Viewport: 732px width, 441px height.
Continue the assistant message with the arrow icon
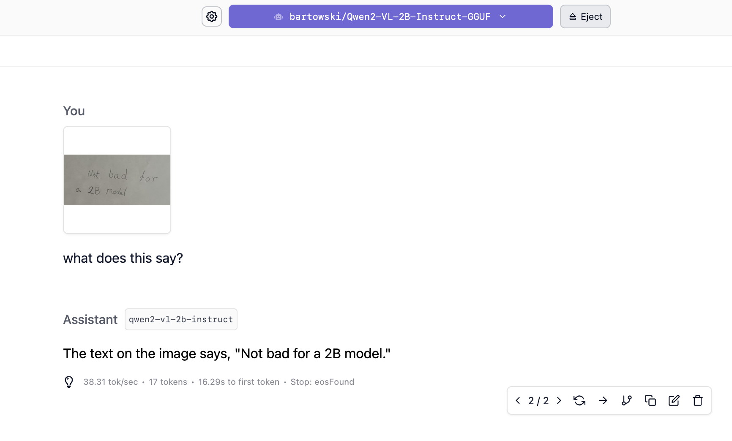[x=603, y=400]
